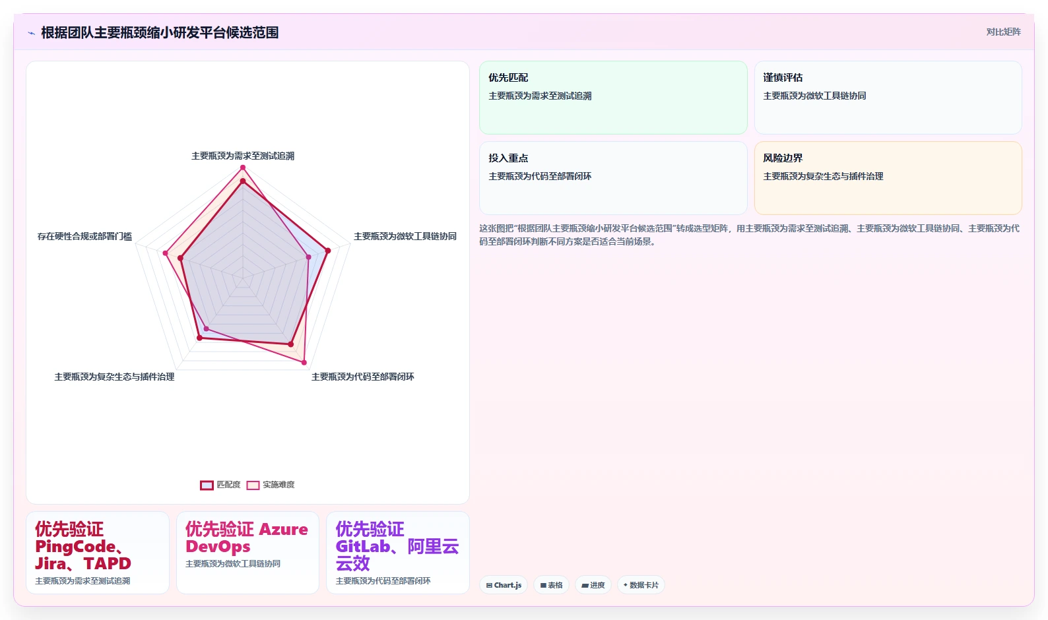
Task: Open the 谨慎评估 matrix card
Action: 888,98
